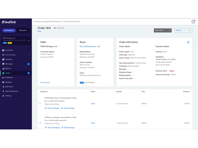Click the Customers sidebar icon
Viewport: 198px width, 148px height.
click(x=3, y=50)
